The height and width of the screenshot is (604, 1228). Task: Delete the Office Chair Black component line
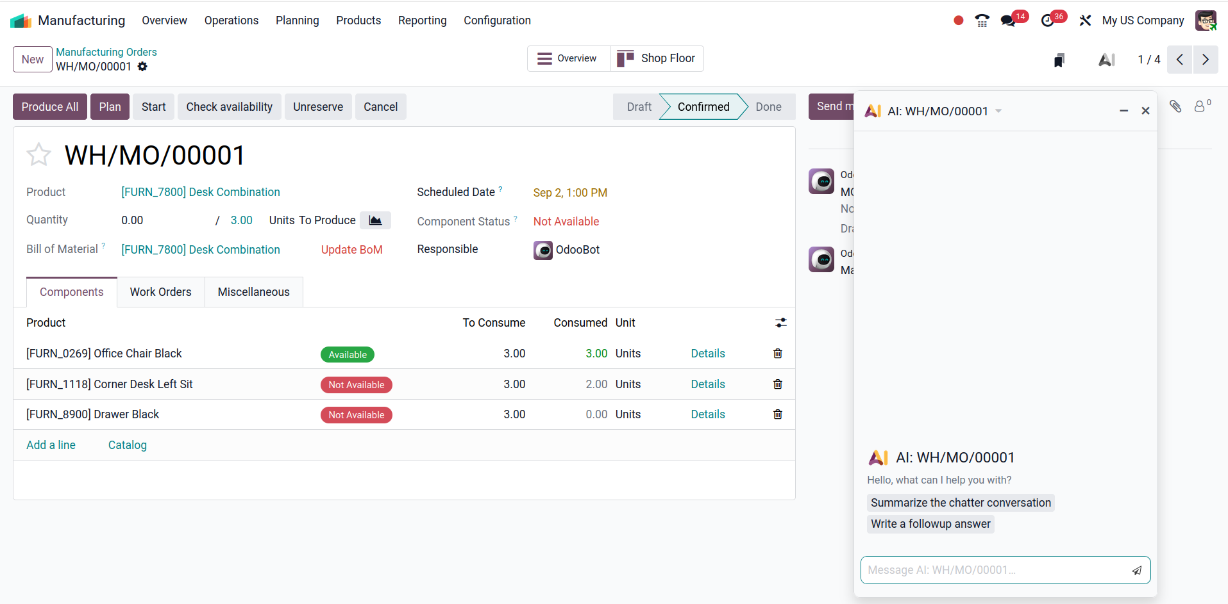pyautogui.click(x=777, y=354)
